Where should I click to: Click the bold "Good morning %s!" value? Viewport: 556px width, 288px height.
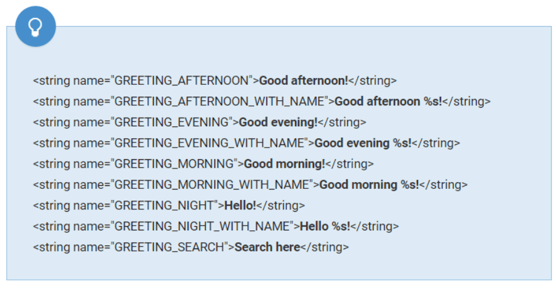coord(370,185)
